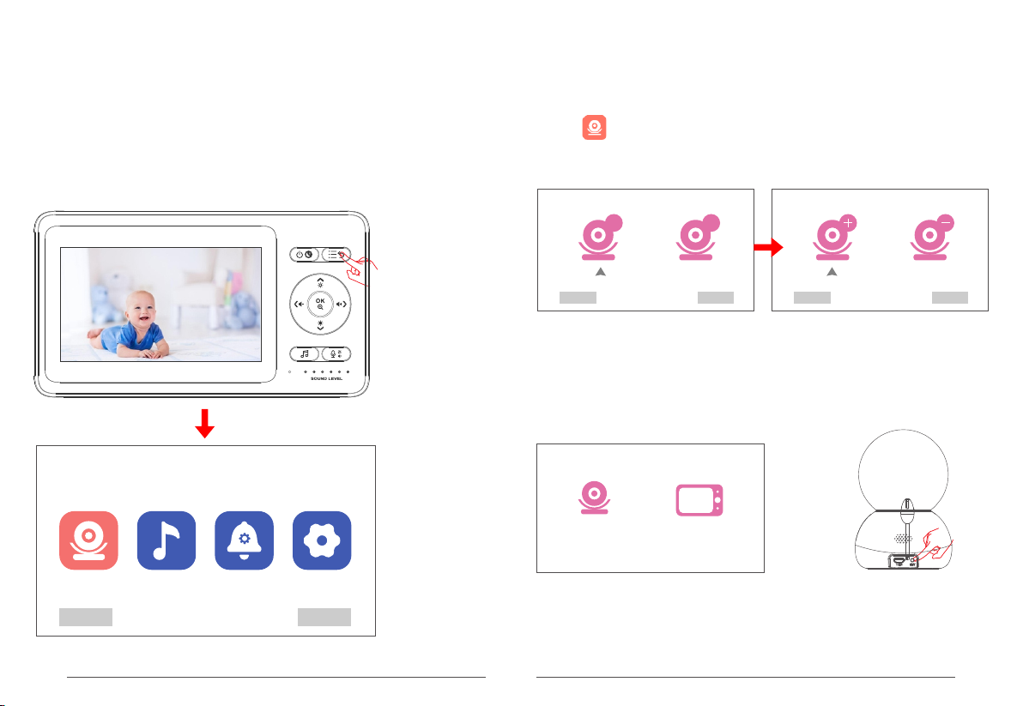Select the add camera icon with plus
Image resolution: width=1023 pixels, height=706 pixels.
point(834,238)
